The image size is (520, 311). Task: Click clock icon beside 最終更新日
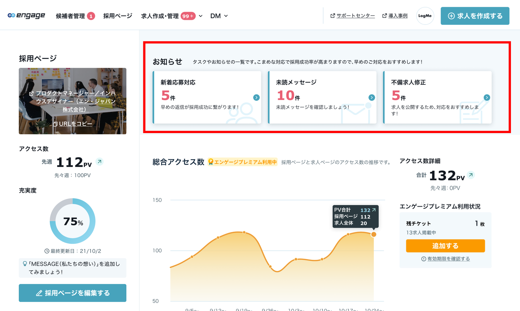(x=47, y=251)
